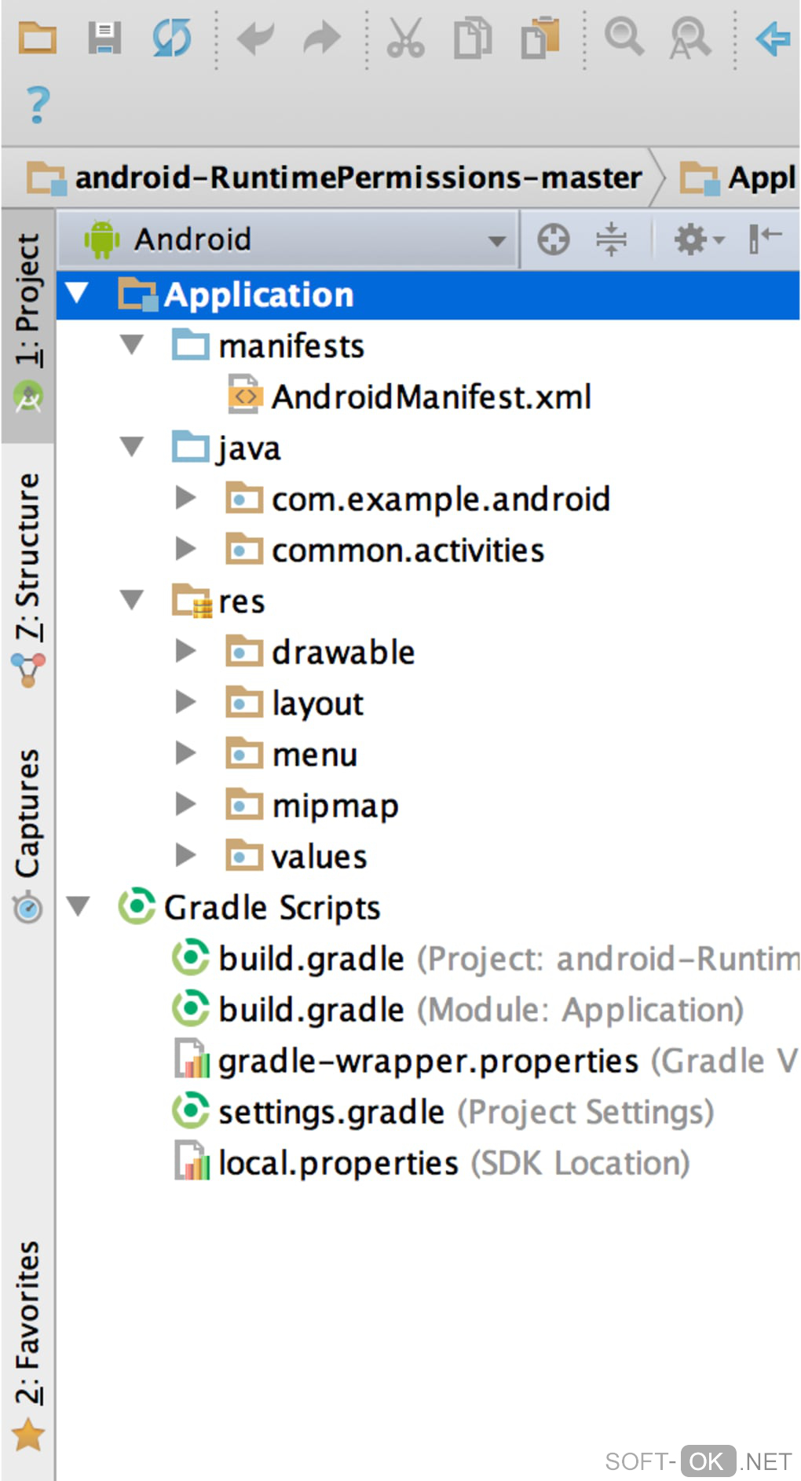This screenshot has width=801, height=1481.
Task: Collapse the manifests folder arrow
Action: coord(132,345)
